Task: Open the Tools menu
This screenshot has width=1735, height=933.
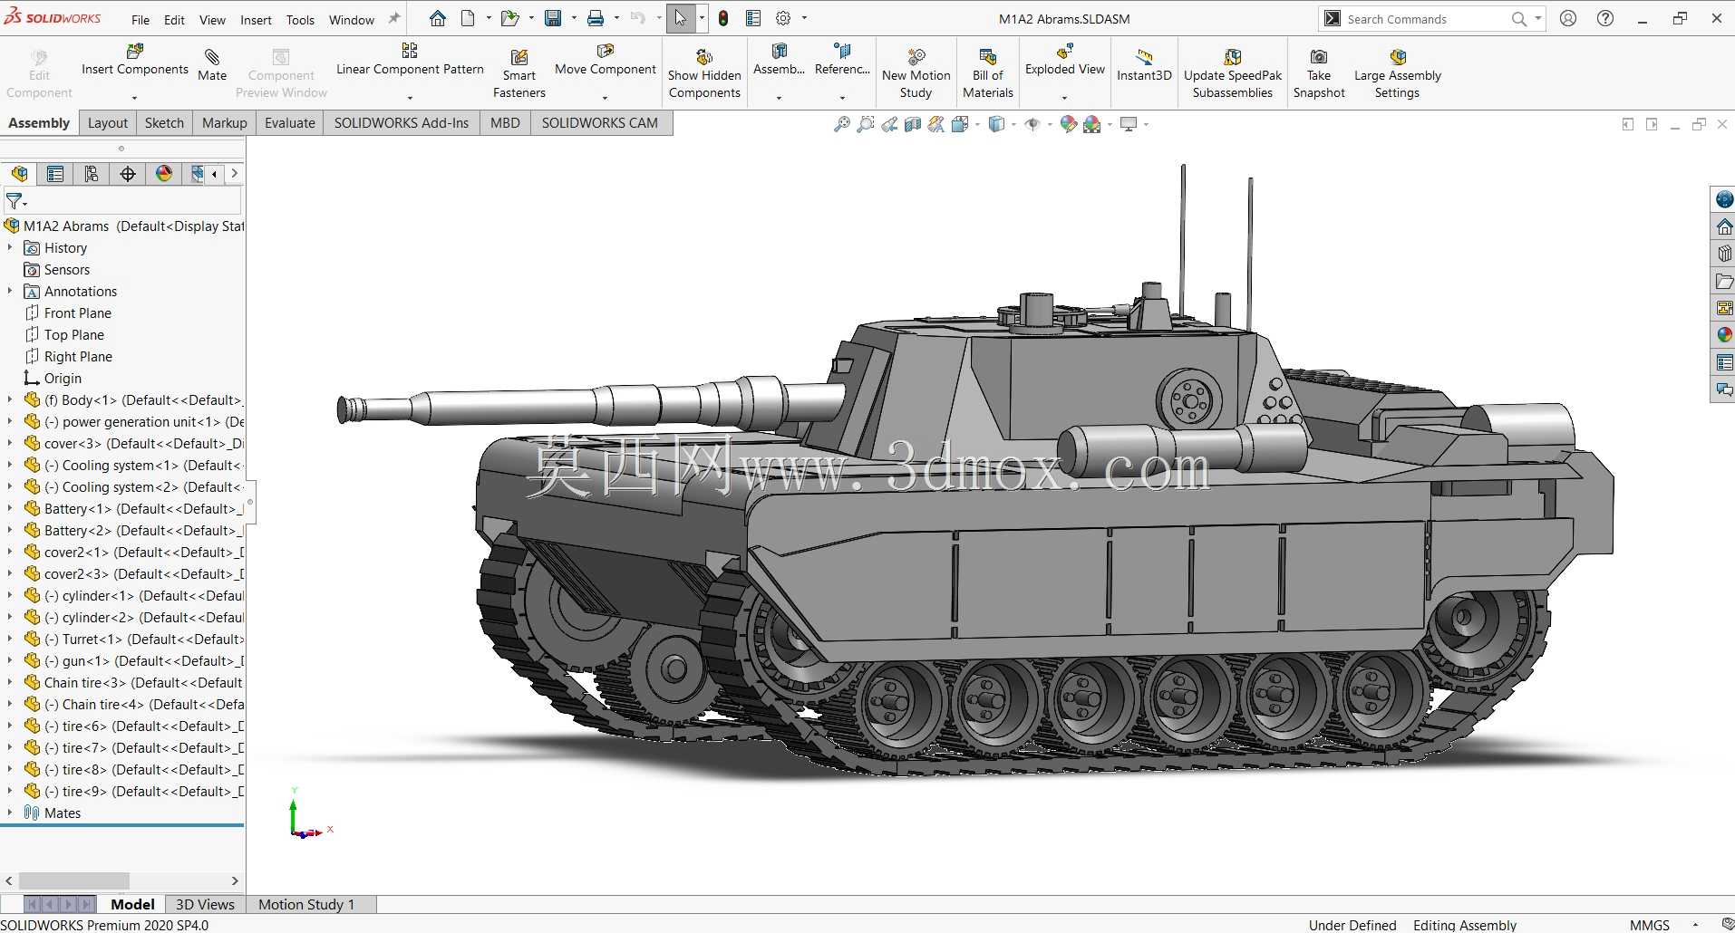Action: click(x=300, y=19)
